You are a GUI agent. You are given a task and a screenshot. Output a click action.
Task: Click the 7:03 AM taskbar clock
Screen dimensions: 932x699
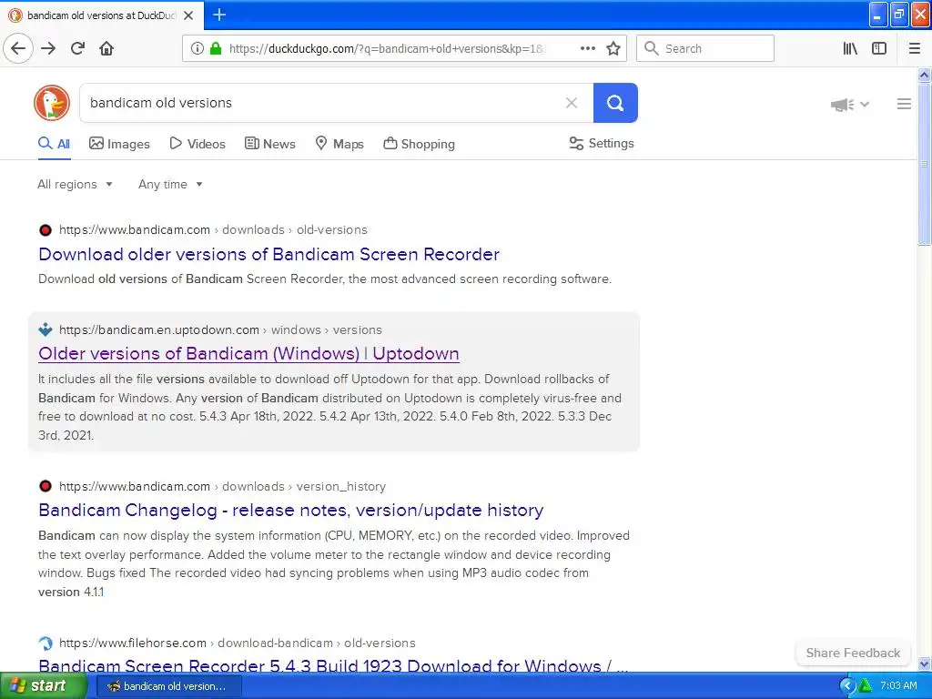pos(898,685)
